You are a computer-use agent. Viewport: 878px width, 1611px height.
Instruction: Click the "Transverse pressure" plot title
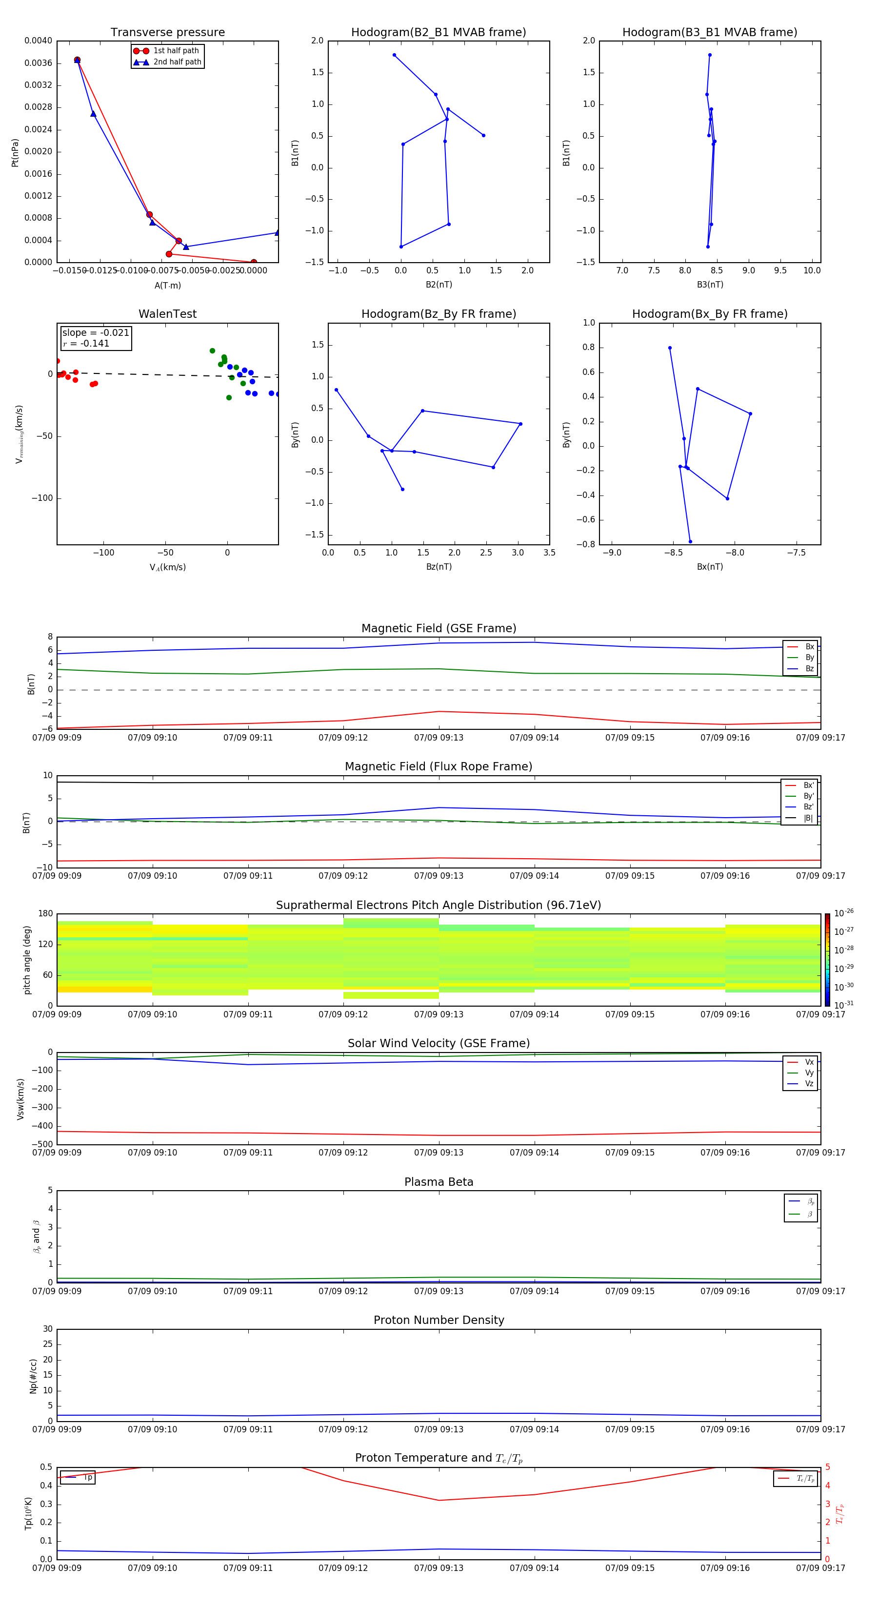tap(167, 33)
